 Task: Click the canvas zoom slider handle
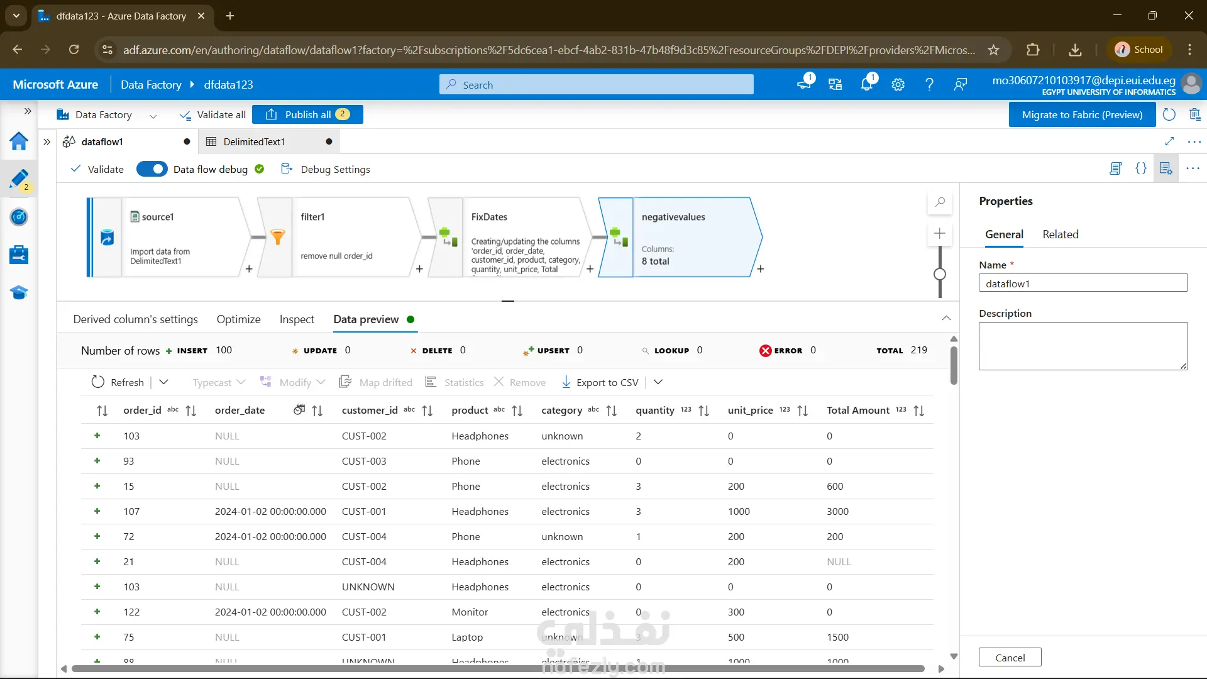coord(940,274)
